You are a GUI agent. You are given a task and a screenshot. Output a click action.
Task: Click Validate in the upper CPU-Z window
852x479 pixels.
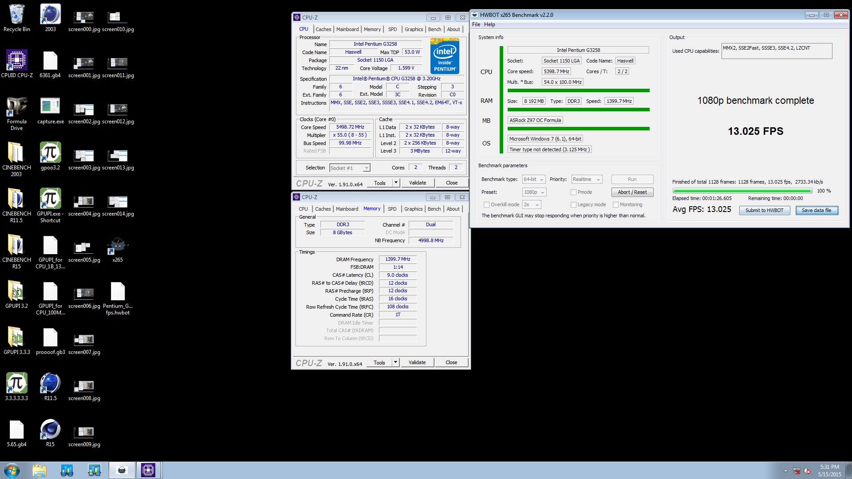417,183
